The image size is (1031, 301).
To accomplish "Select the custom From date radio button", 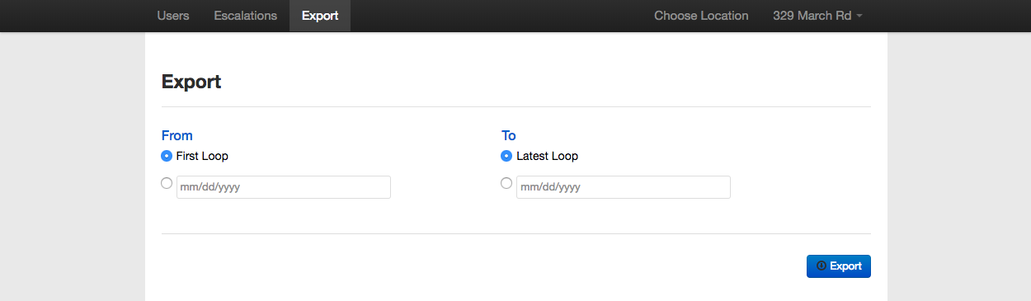I will tap(167, 184).
